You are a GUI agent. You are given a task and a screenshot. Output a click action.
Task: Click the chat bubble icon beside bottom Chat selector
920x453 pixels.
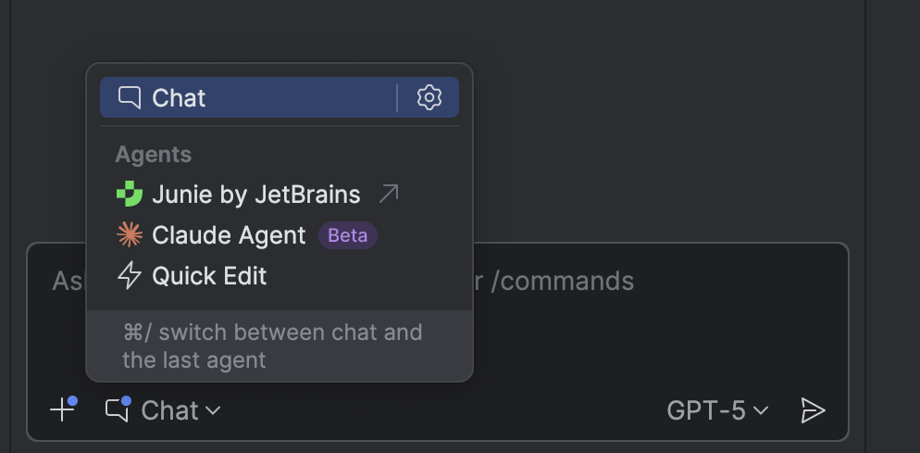tap(118, 409)
